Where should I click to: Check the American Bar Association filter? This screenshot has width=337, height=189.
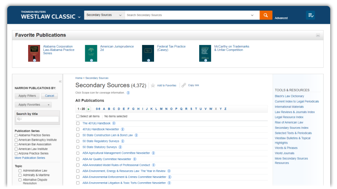pos(16,145)
